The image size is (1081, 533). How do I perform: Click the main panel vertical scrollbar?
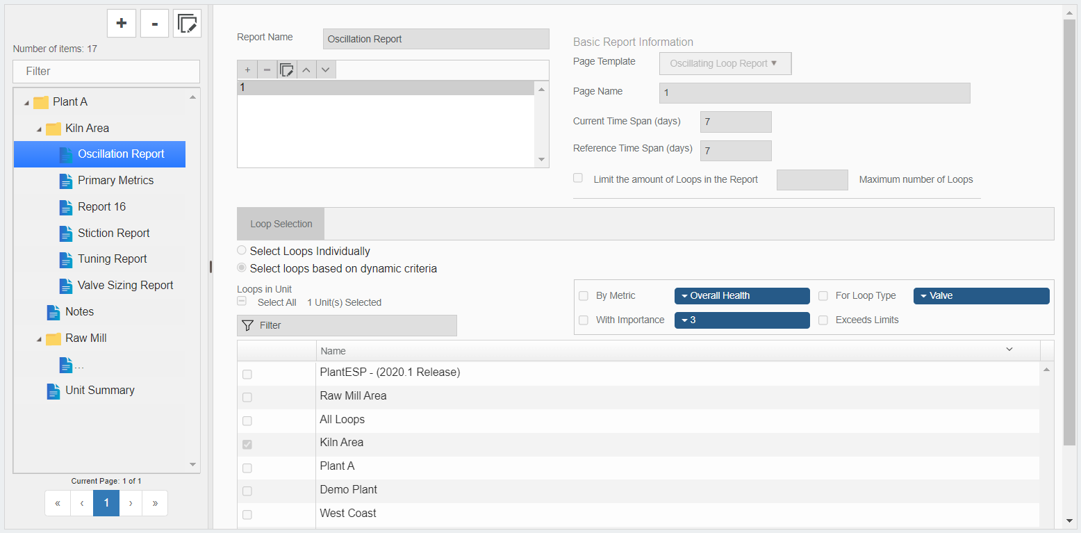pyautogui.click(x=1069, y=233)
